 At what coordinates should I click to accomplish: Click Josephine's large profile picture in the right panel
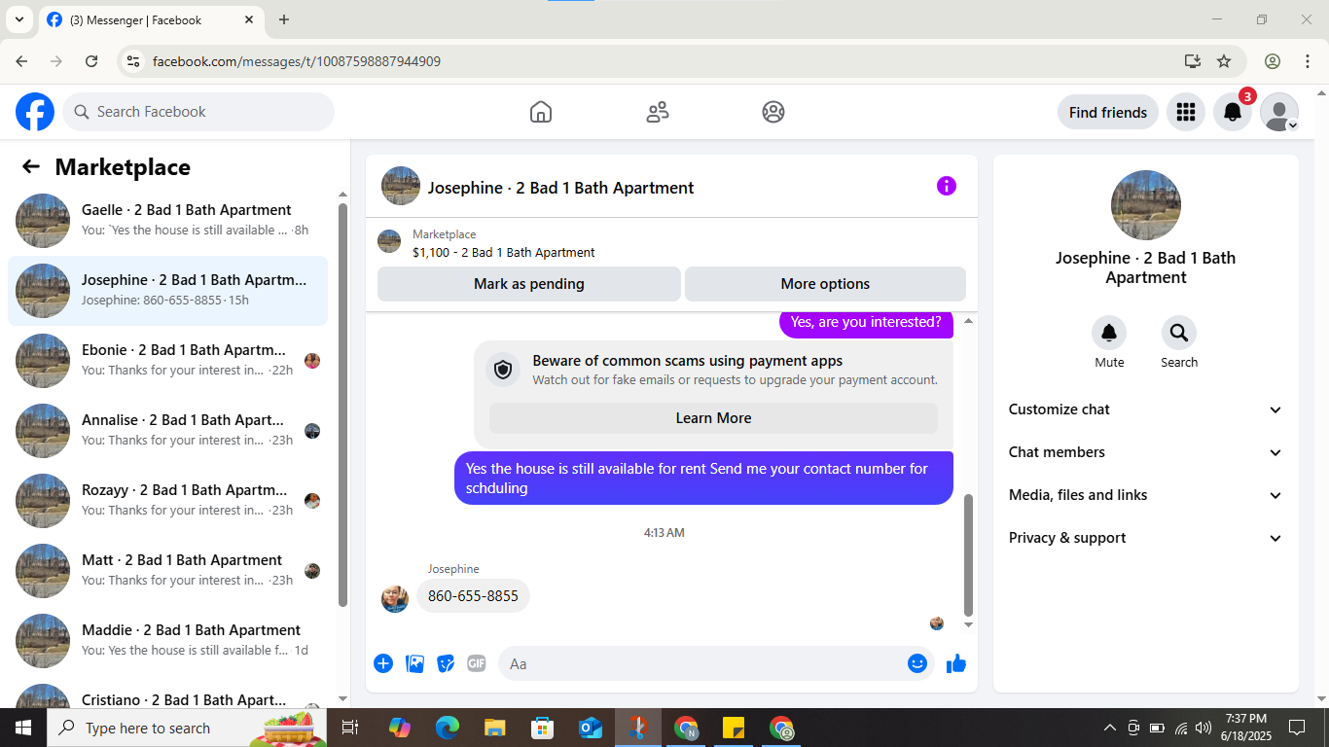click(x=1146, y=205)
